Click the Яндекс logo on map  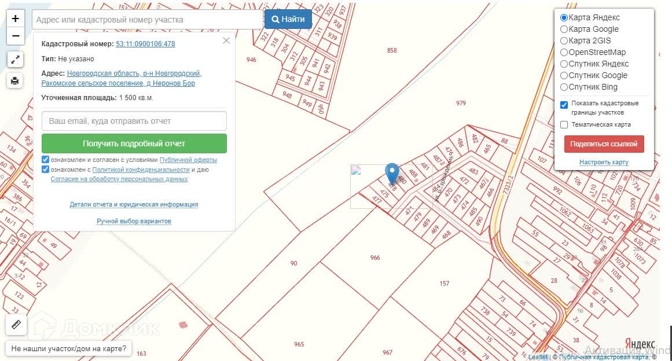tap(640, 344)
